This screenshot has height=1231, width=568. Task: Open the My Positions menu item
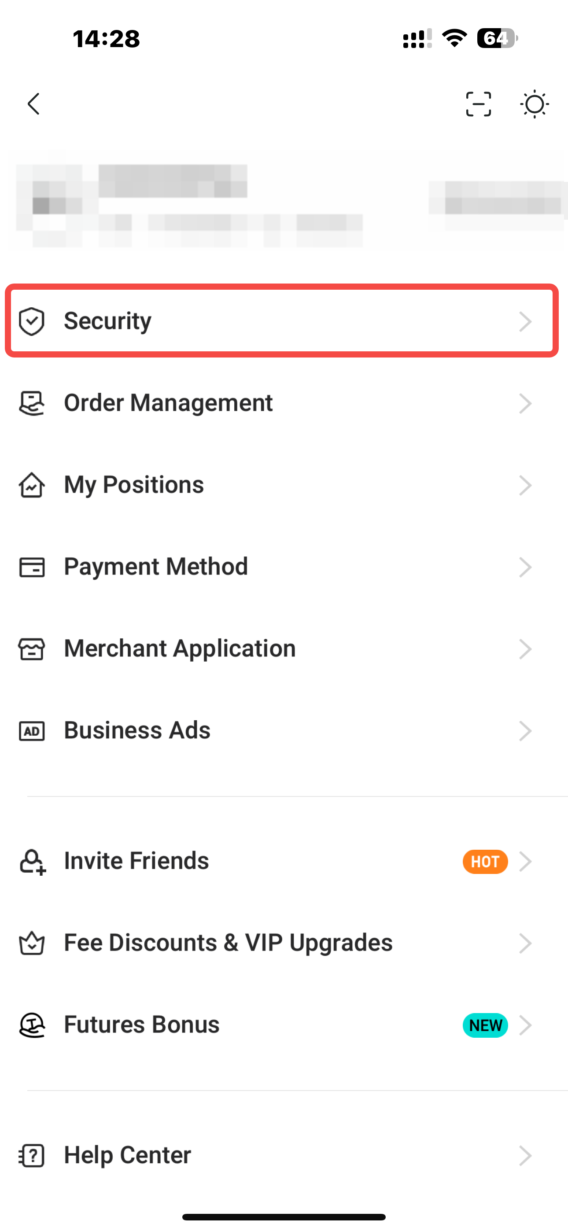point(284,485)
